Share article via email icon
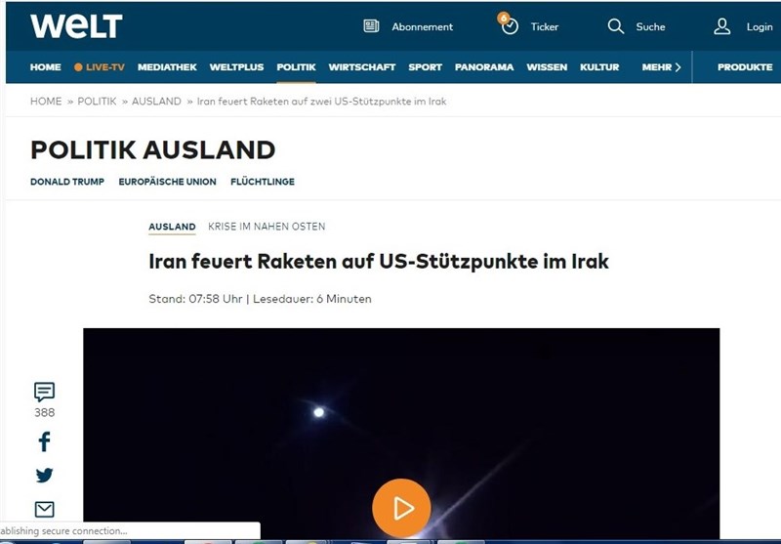This screenshot has height=544, width=781. [x=44, y=509]
